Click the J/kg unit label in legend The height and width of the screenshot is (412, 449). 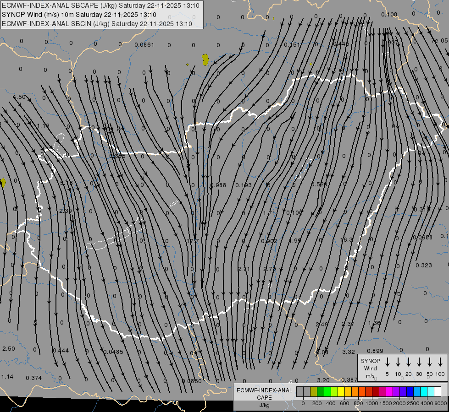point(264,405)
